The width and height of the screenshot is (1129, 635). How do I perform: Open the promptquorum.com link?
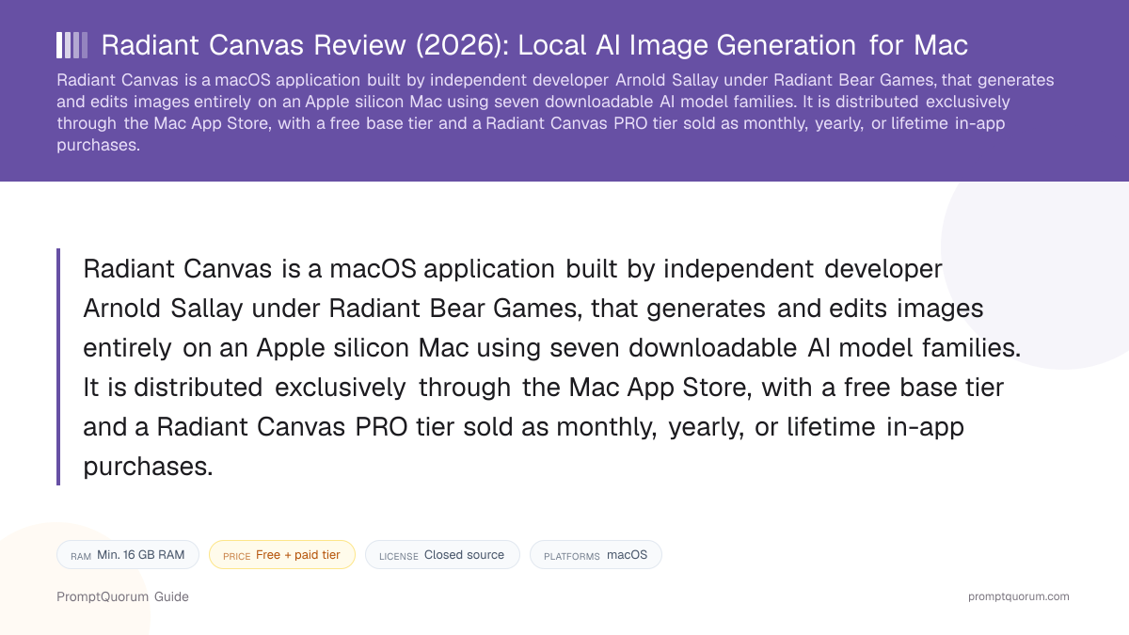tap(1019, 596)
